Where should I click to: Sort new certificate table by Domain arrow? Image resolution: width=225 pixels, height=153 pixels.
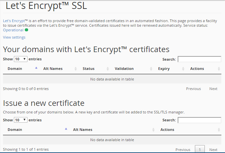(66, 129)
